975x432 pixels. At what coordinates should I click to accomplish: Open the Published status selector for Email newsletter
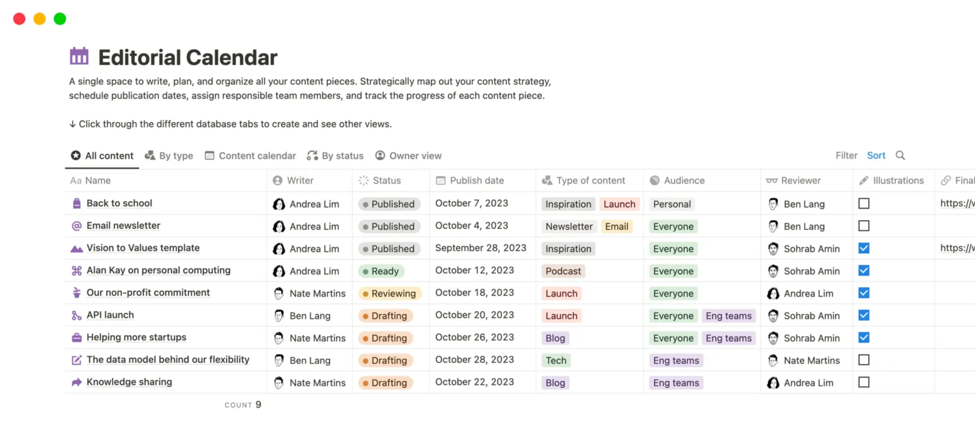[389, 226]
